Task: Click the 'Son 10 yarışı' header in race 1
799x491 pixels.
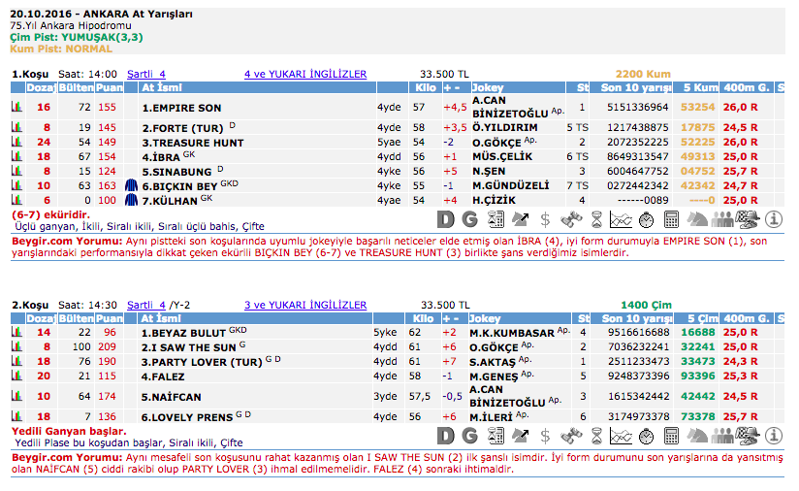Action: [635, 87]
